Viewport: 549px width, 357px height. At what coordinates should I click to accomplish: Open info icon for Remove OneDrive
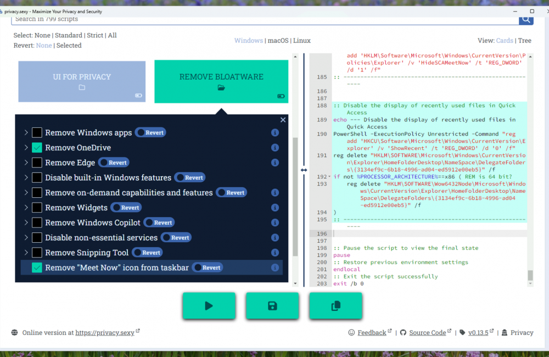tap(275, 148)
